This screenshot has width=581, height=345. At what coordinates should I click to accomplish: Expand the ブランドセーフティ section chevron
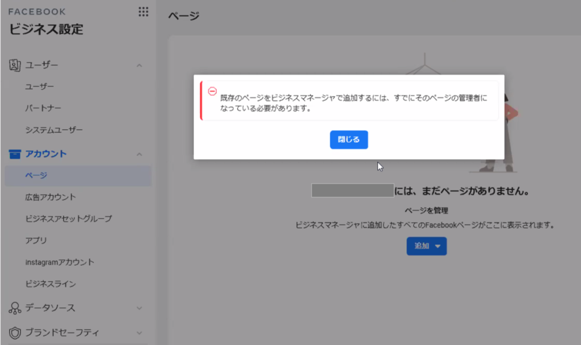(140, 333)
